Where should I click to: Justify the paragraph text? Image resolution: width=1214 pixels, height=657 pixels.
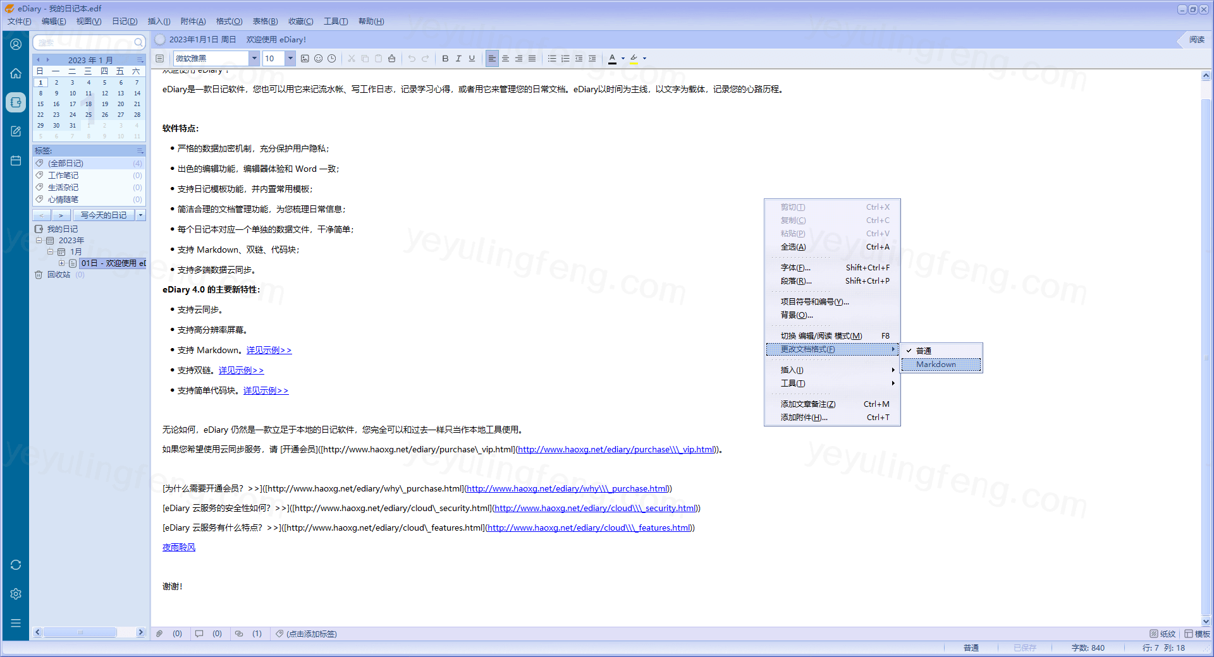pyautogui.click(x=532, y=59)
